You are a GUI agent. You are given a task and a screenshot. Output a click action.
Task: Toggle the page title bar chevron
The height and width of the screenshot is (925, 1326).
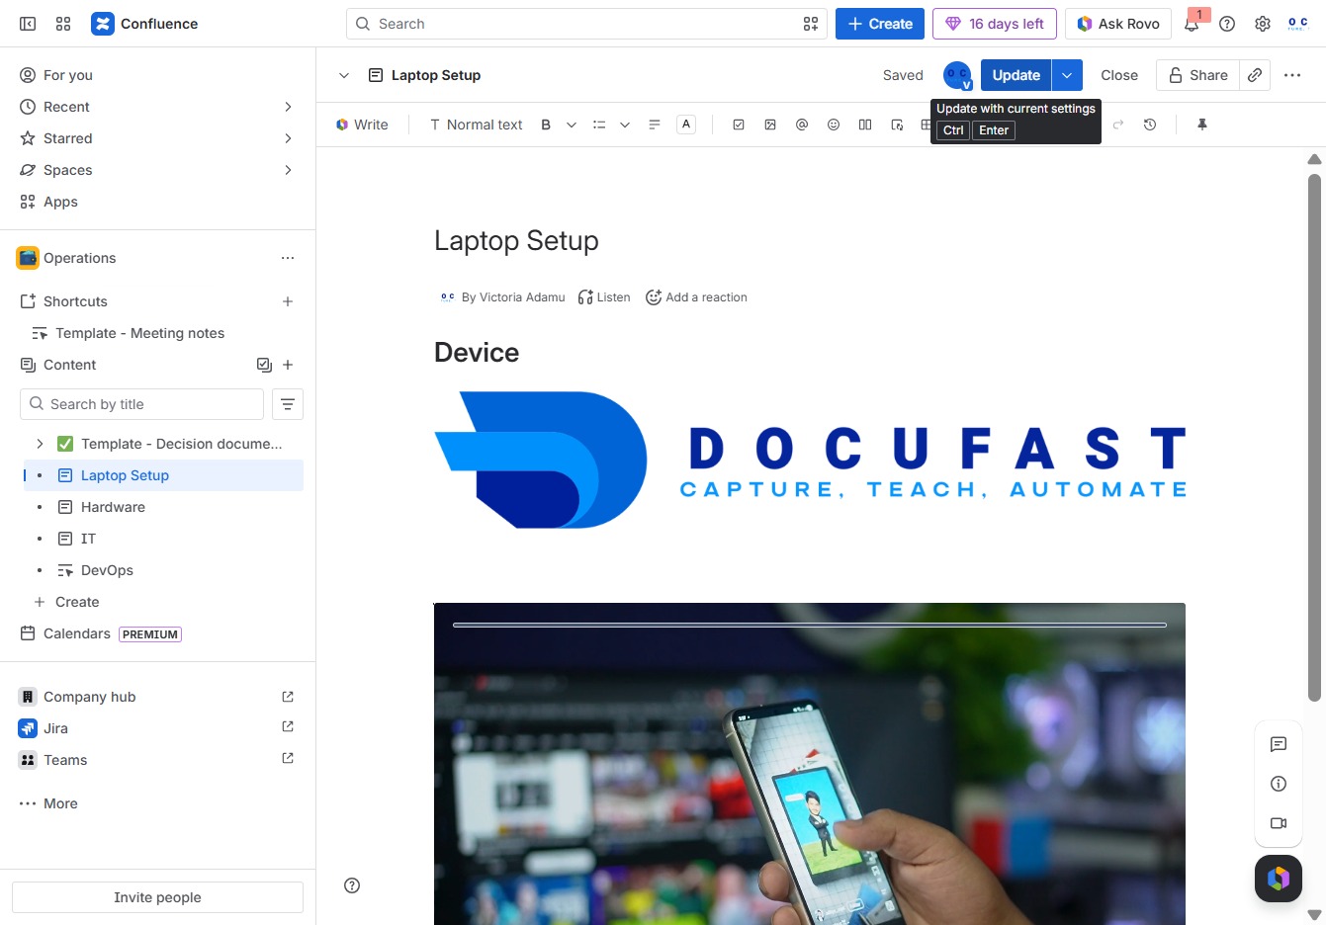pos(344,75)
